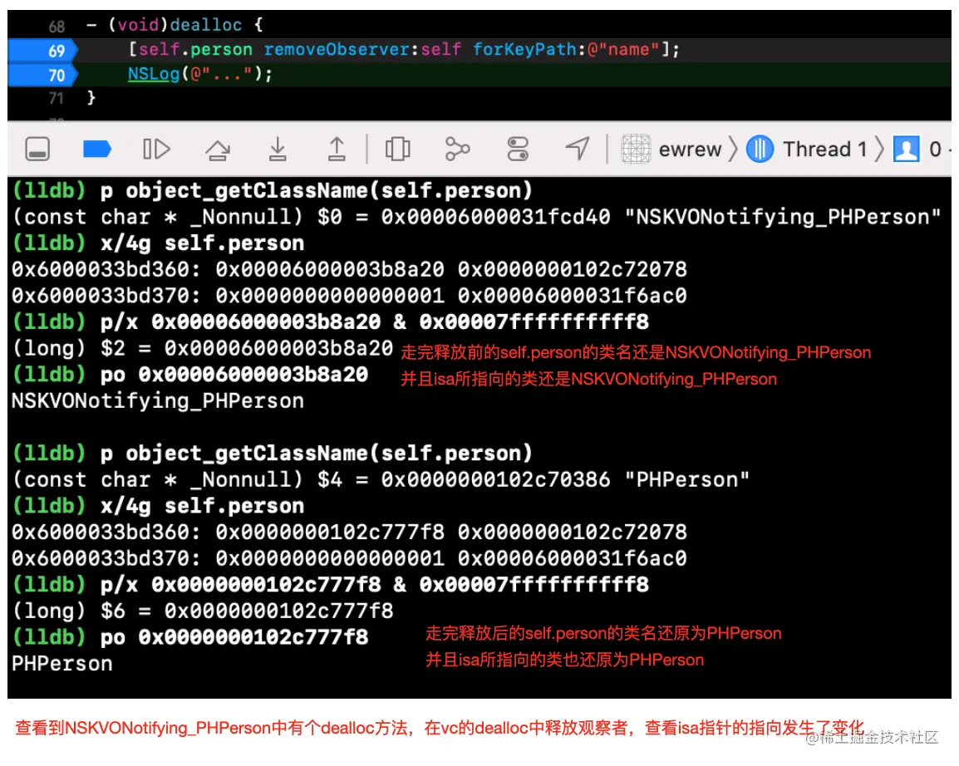Click address 0x00006000003b8a20 in first memory dump
959x766 pixels.
pyautogui.click(x=330, y=270)
